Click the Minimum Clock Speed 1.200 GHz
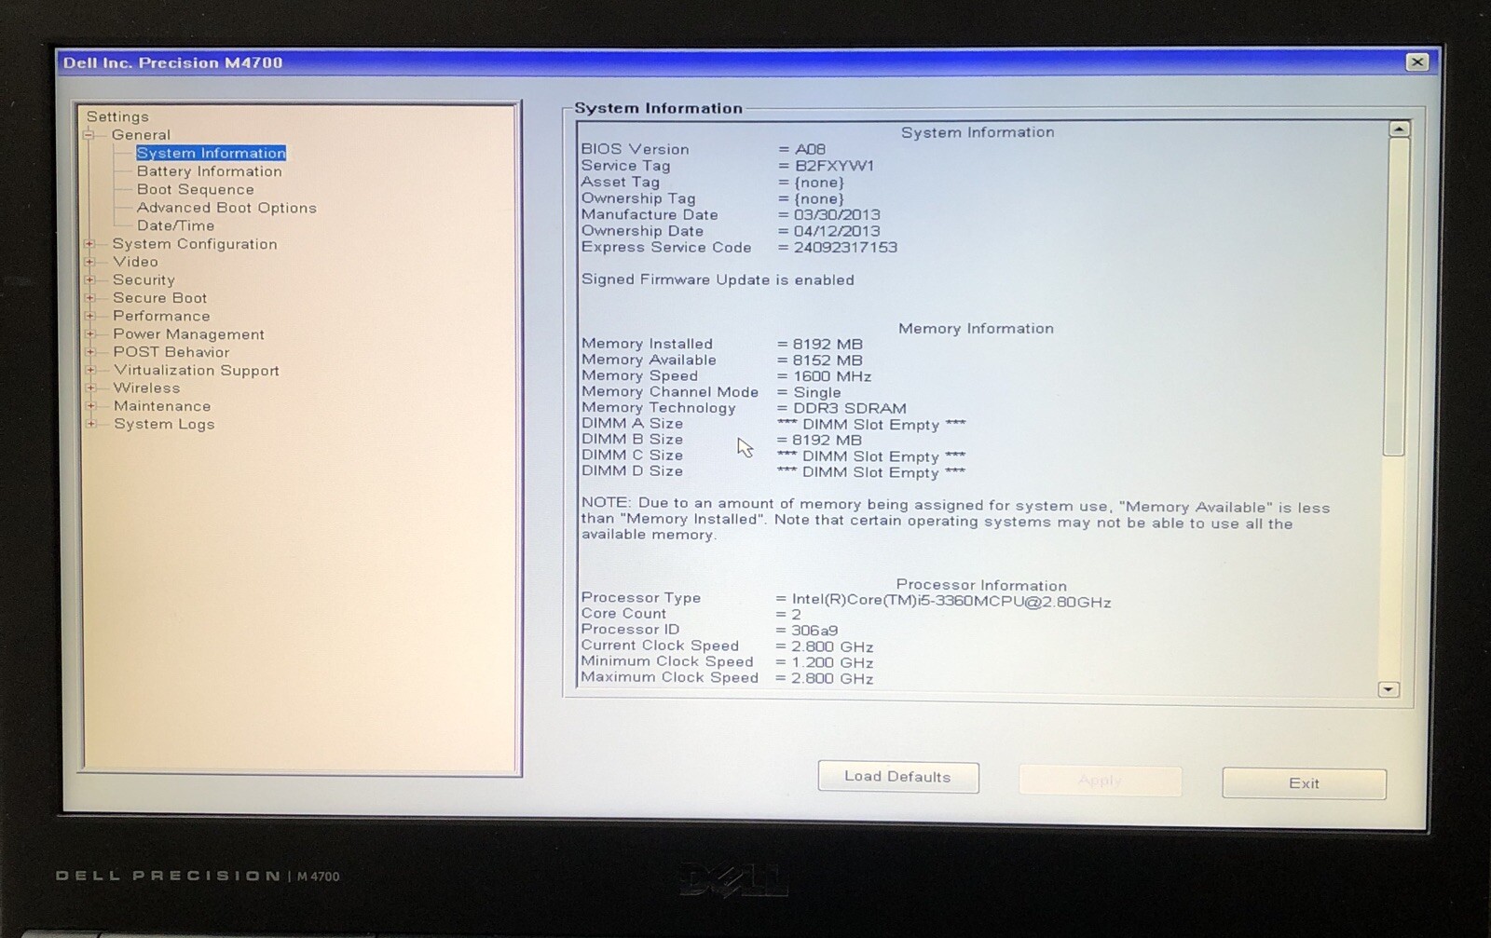1491x938 pixels. click(x=832, y=663)
